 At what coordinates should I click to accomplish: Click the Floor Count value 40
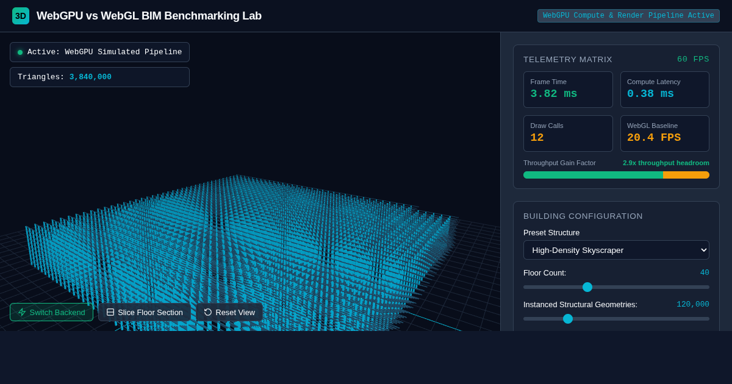click(x=705, y=272)
